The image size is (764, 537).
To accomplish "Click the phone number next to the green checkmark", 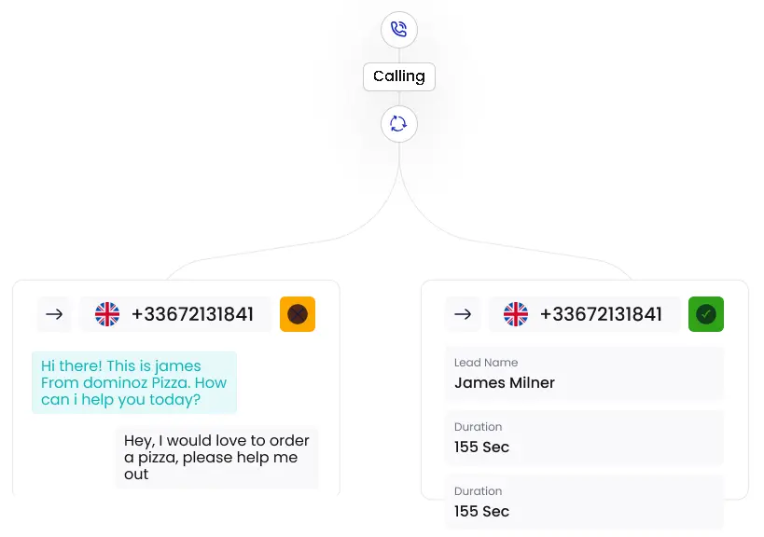I will click(x=601, y=314).
